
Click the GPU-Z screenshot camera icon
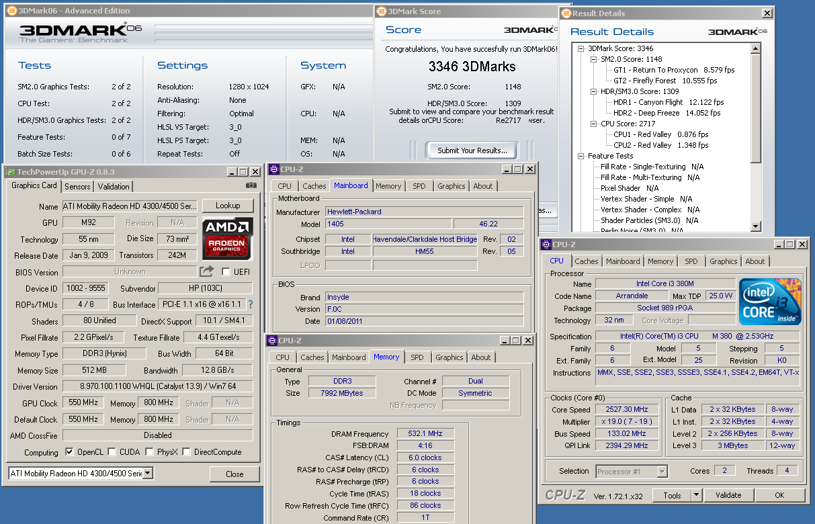[251, 185]
